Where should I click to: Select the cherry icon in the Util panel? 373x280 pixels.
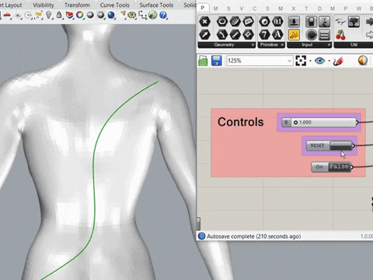(340, 34)
